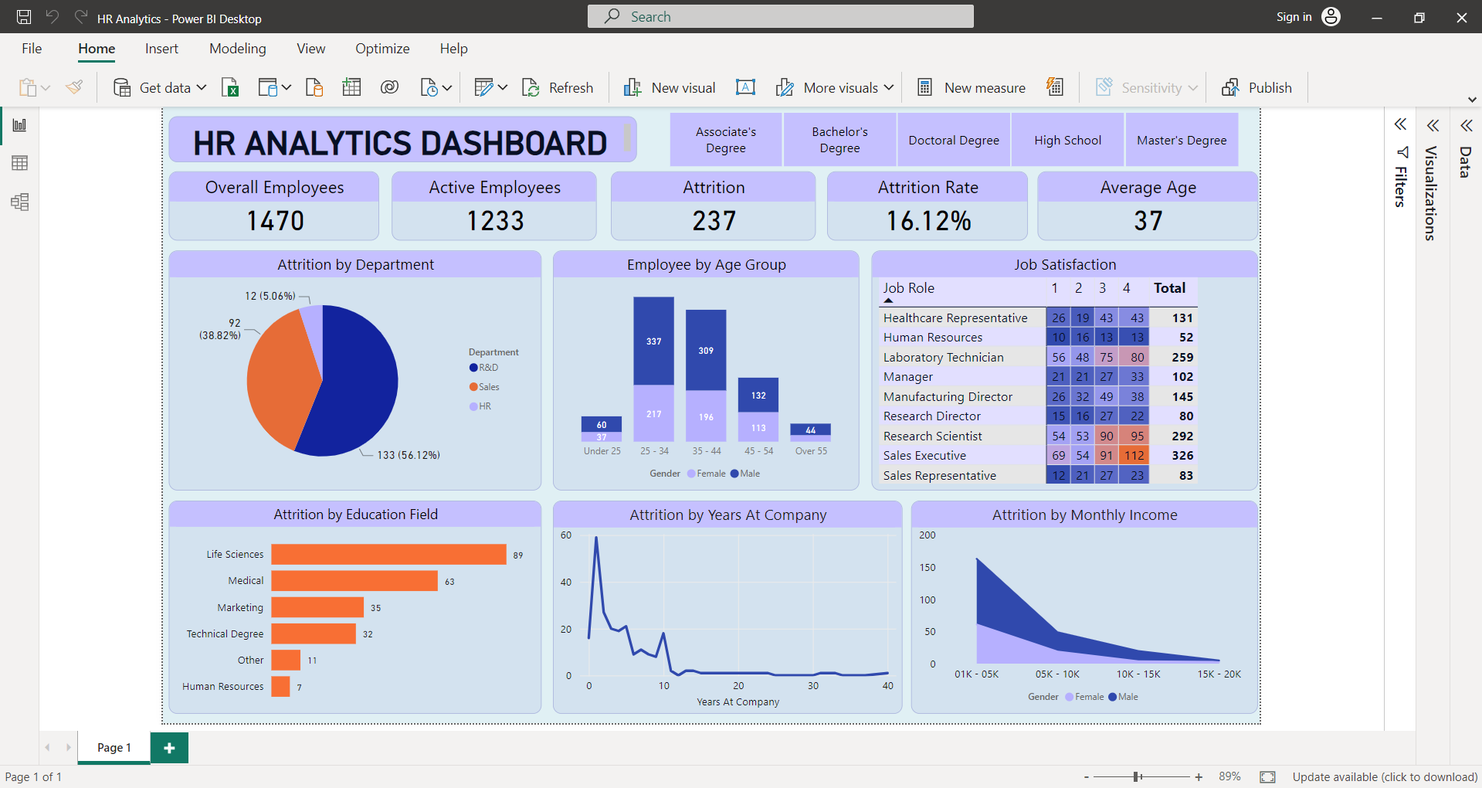Switch to Table view in the left sidebar
The width and height of the screenshot is (1482, 788).
click(x=21, y=162)
